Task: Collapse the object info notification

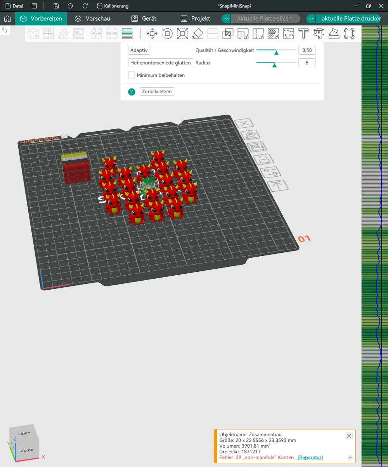Action: pos(350,458)
